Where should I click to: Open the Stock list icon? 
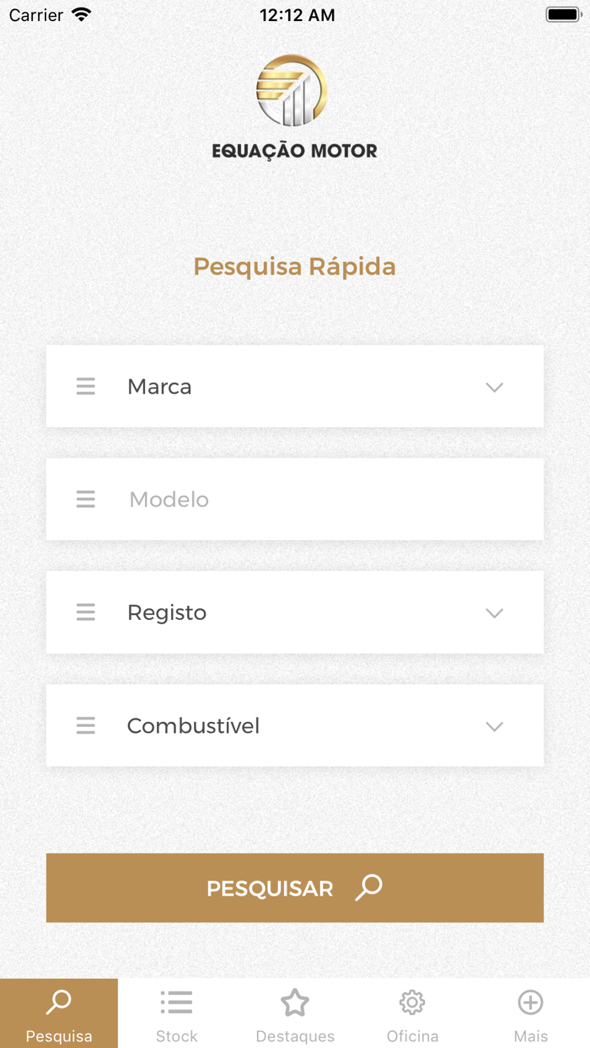pos(176,1003)
